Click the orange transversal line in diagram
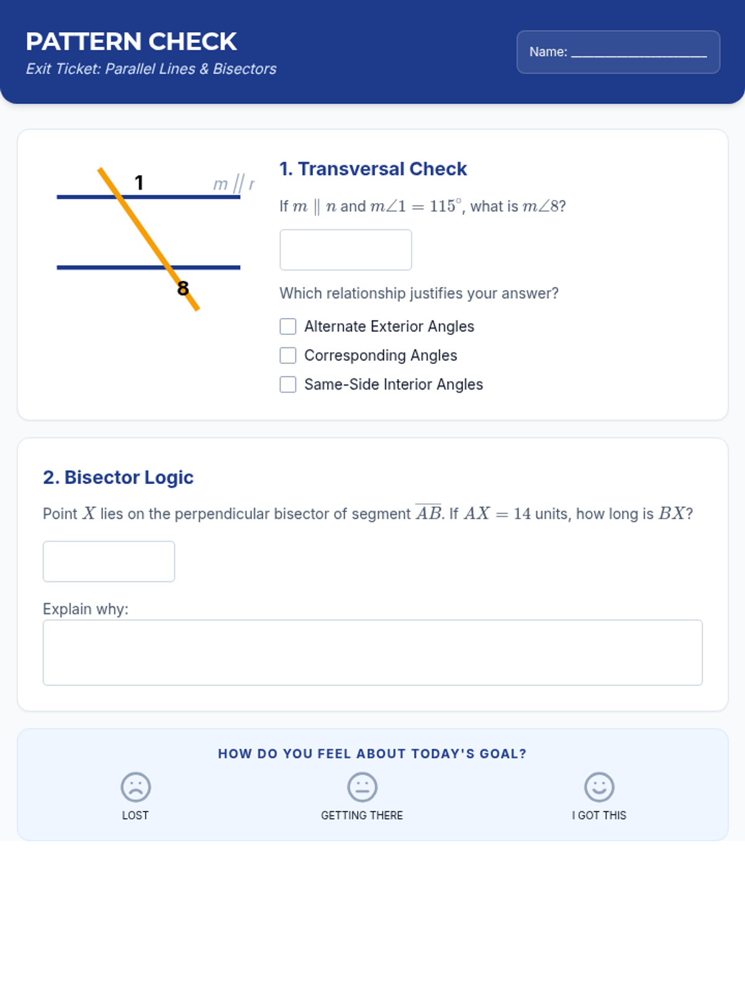The height and width of the screenshot is (994, 745). [x=149, y=239]
